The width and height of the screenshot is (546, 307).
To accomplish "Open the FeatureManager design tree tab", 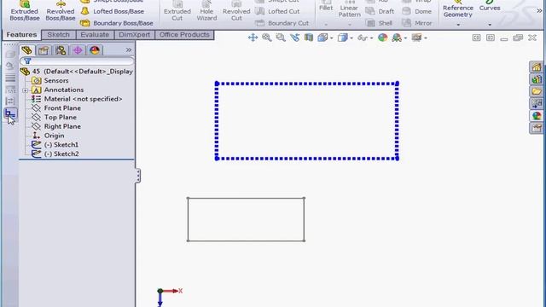I will click(x=26, y=50).
